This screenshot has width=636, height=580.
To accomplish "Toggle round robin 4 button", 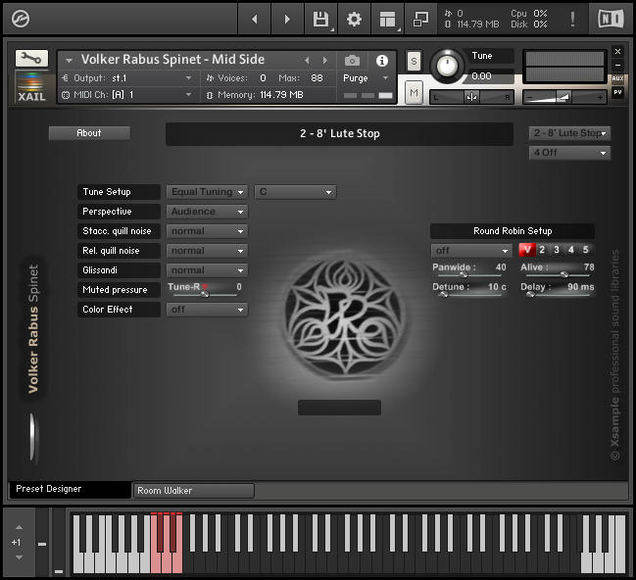I will [x=571, y=250].
